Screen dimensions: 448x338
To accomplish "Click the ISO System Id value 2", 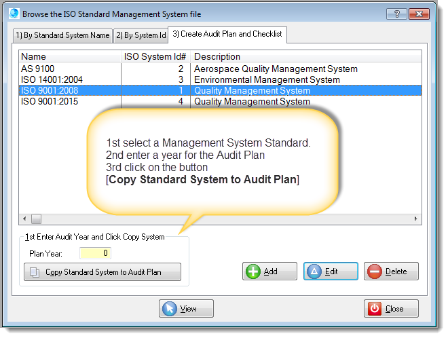I will (x=181, y=69).
